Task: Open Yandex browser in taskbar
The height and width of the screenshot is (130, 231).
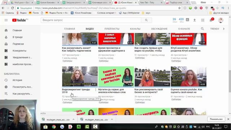Action: click(x=70, y=127)
